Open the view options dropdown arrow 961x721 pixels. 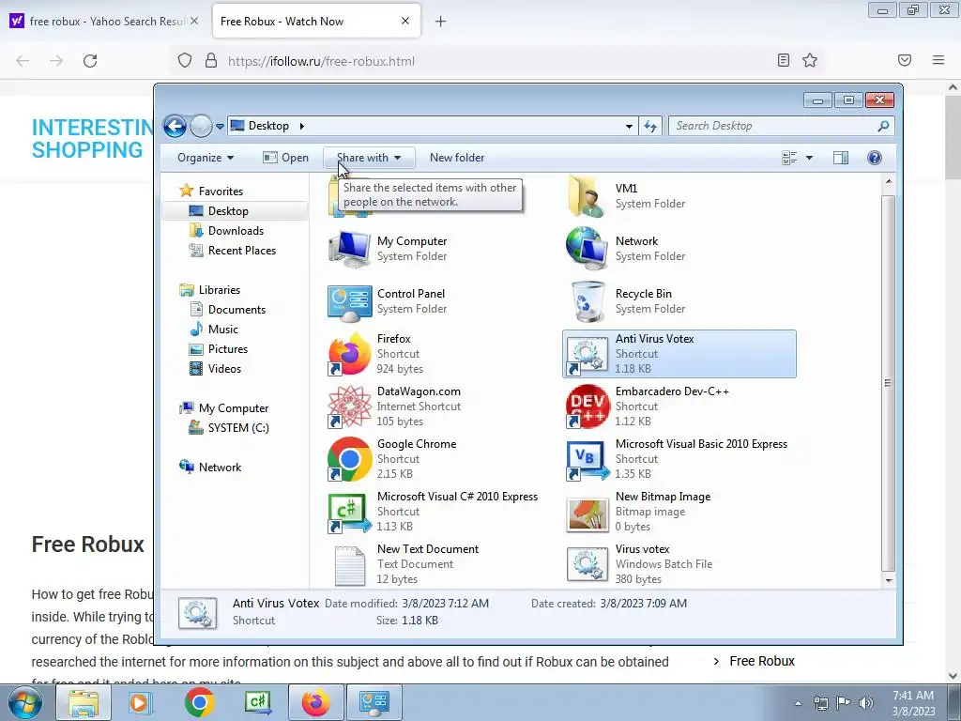click(809, 158)
